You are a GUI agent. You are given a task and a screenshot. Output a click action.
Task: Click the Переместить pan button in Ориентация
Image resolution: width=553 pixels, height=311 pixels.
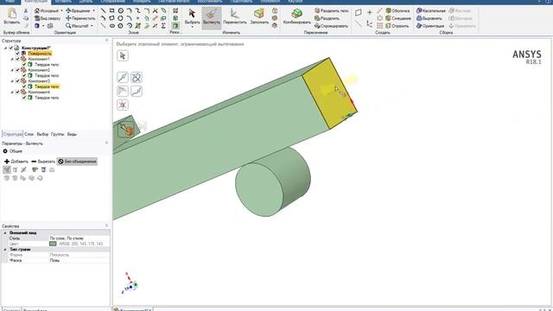pyautogui.click(x=80, y=18)
